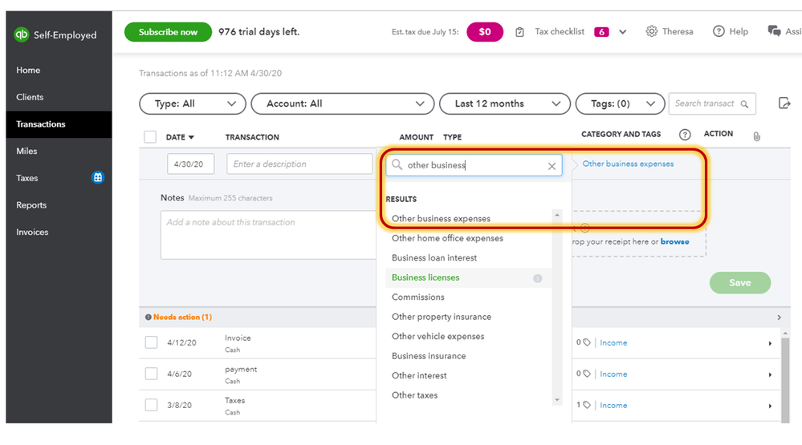Toggle the select-all transactions checkbox
Screen dimensions: 802x445
[150, 137]
